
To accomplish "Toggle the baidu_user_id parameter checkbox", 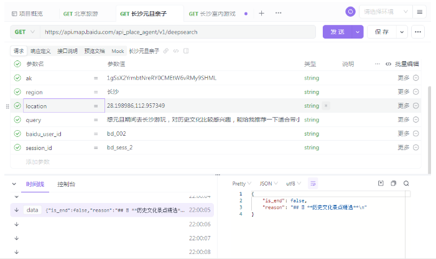I will 17,133.
